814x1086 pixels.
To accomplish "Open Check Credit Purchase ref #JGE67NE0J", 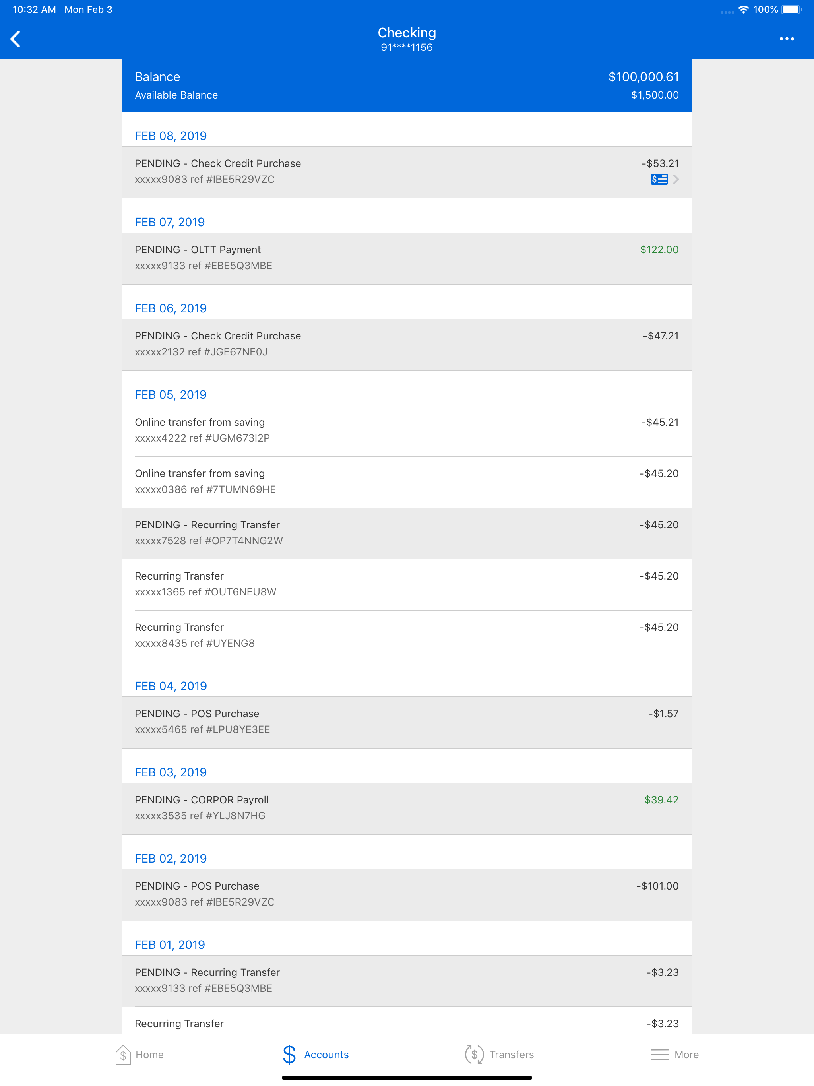I will [x=407, y=345].
